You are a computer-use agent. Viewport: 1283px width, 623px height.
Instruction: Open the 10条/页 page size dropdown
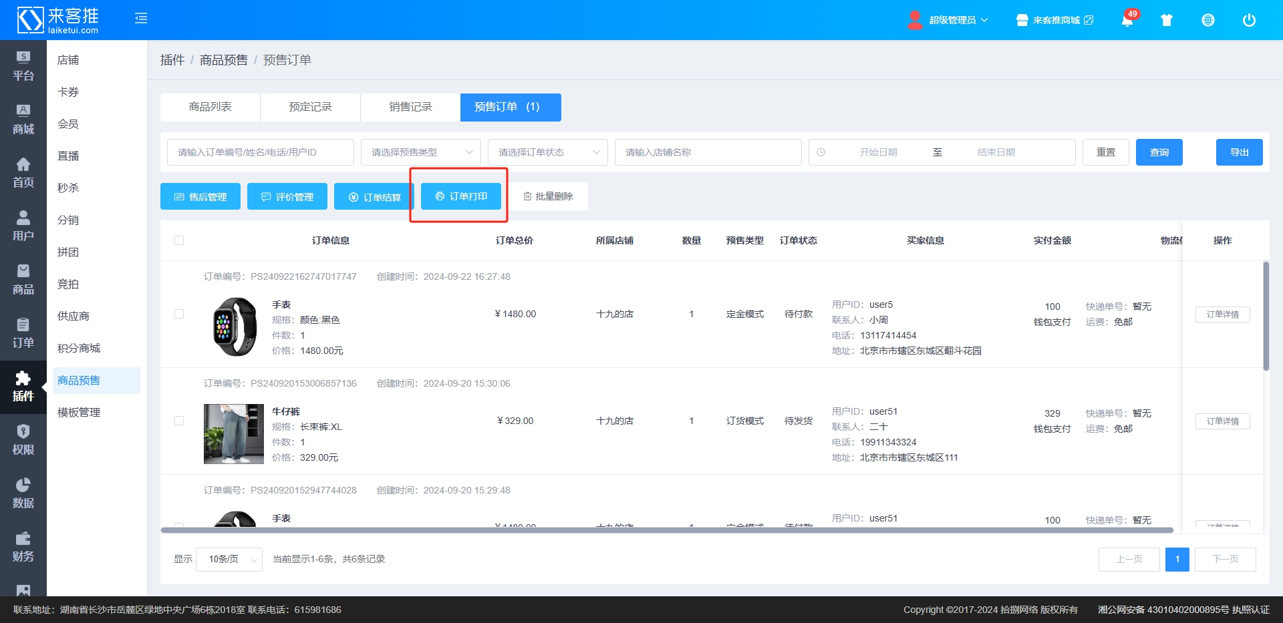pos(229,560)
